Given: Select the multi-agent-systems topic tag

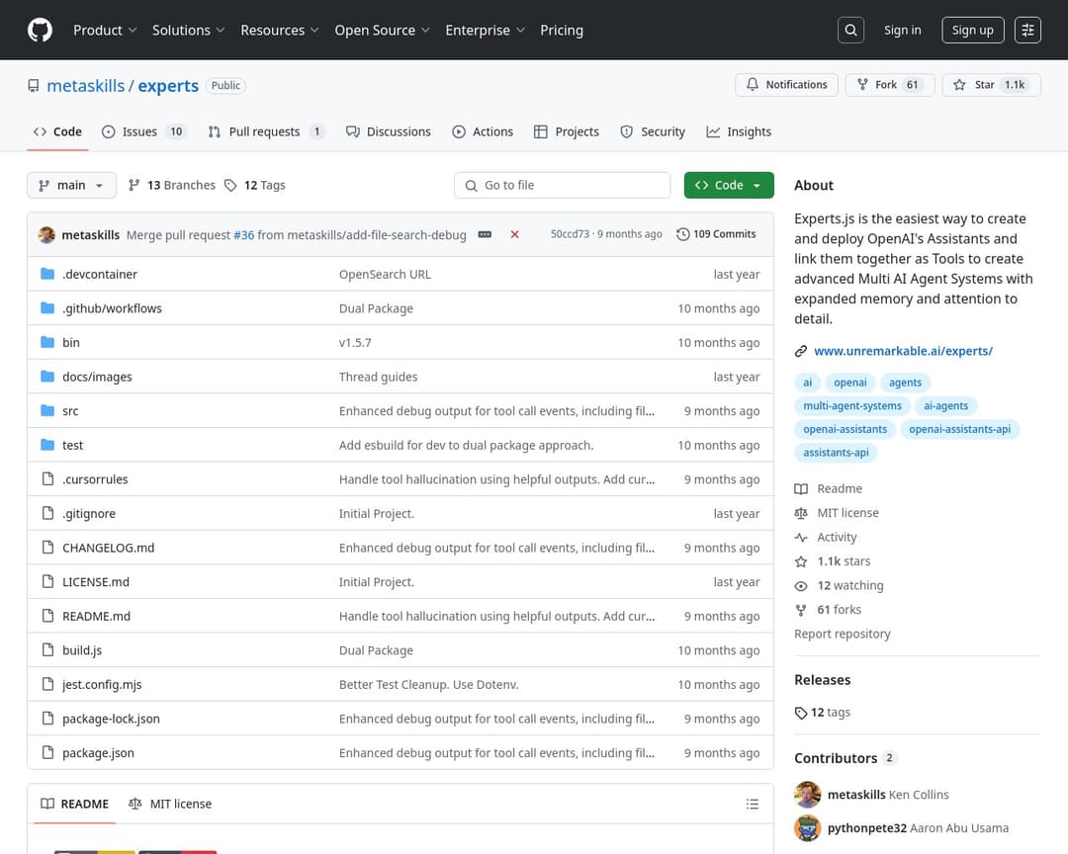Looking at the screenshot, I should point(851,406).
